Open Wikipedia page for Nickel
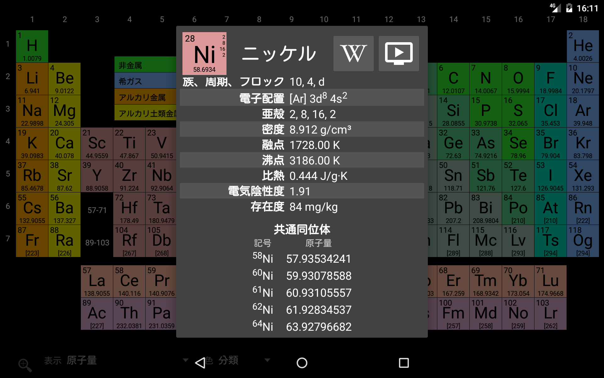Image resolution: width=604 pixels, height=378 pixels. click(353, 54)
